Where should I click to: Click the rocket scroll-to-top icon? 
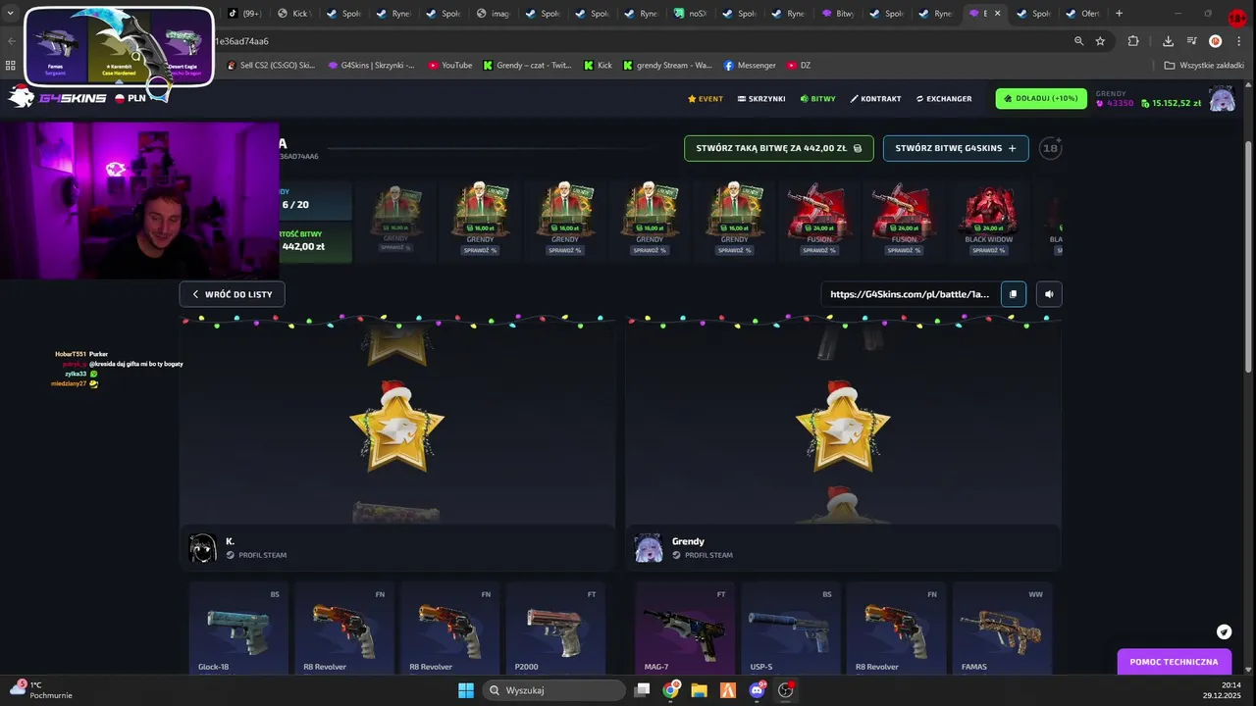point(1224,632)
